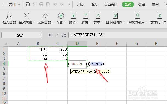This screenshot has width=167, height=104.
Task: Click cell B2 containing 12
Action: (x=38, y=54)
